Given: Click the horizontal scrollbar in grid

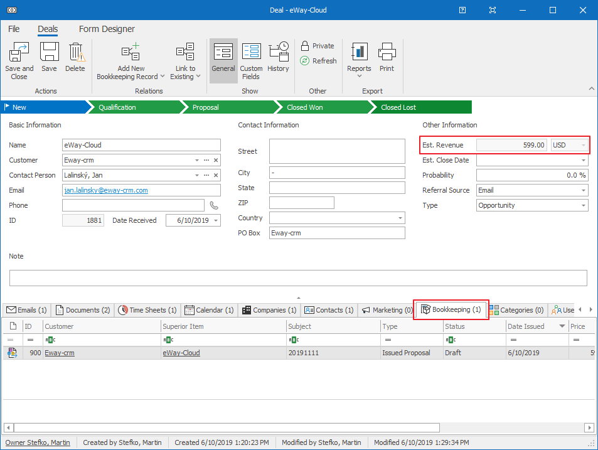Looking at the screenshot, I should pyautogui.click(x=227, y=427).
